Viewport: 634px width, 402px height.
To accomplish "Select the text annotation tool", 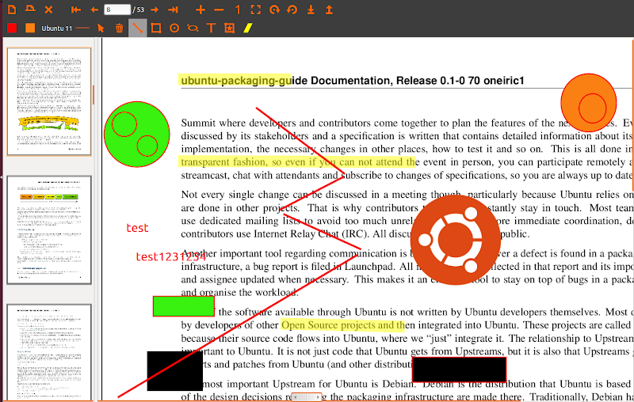I will tap(211, 28).
